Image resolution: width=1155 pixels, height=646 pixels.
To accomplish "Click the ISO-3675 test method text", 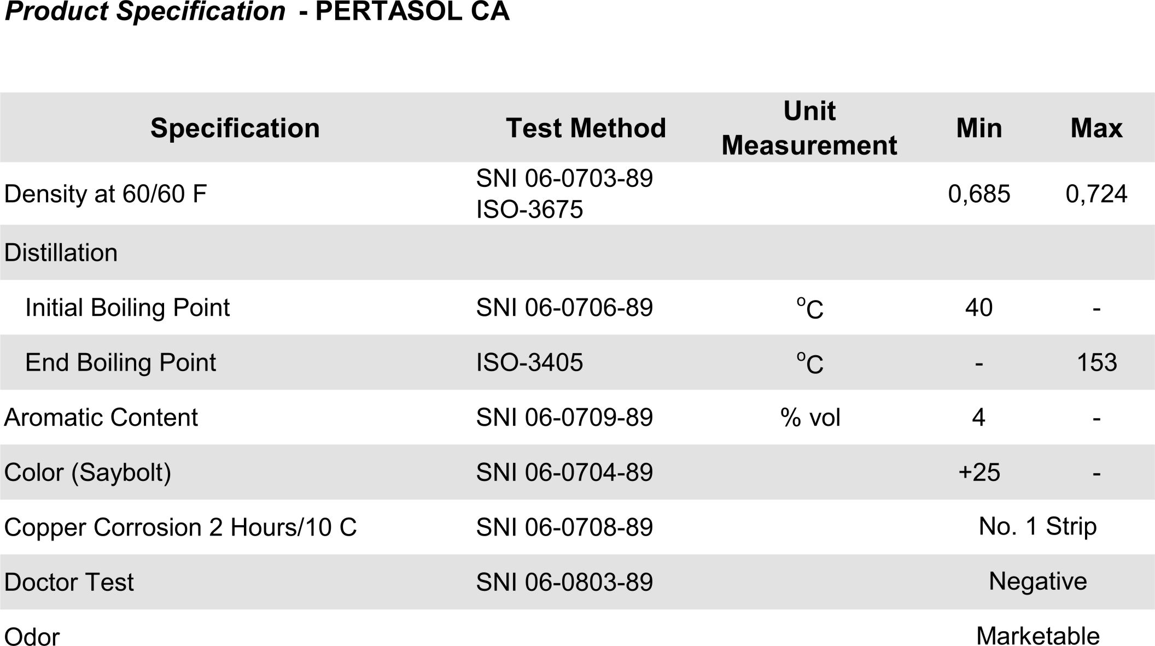I will (x=529, y=209).
